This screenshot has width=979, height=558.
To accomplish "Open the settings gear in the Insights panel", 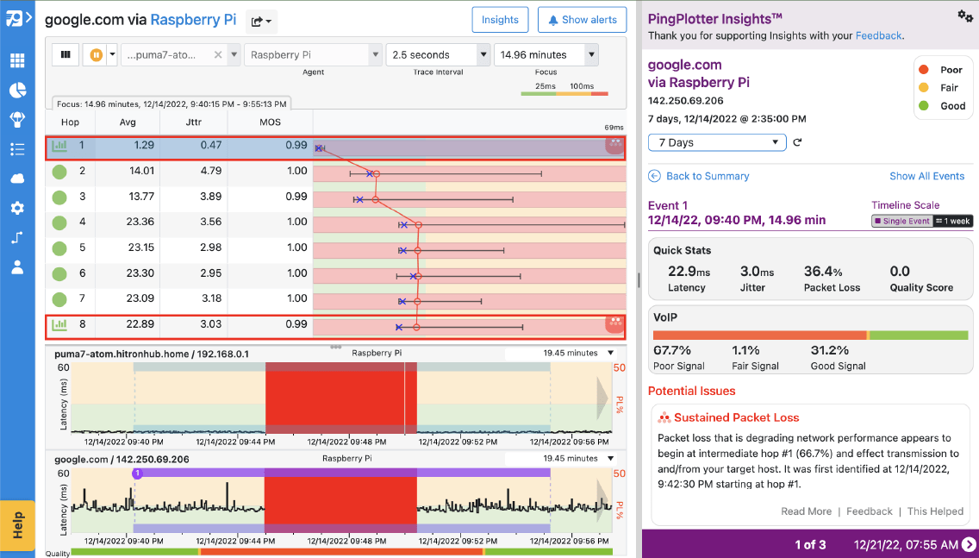I will click(x=967, y=16).
